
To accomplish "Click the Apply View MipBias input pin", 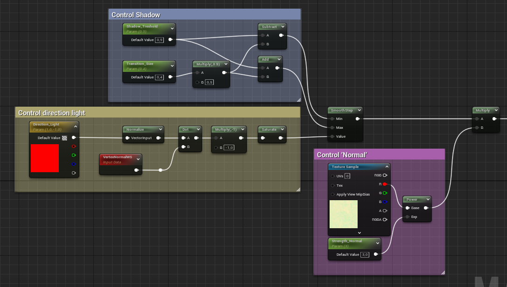I will tap(333, 194).
